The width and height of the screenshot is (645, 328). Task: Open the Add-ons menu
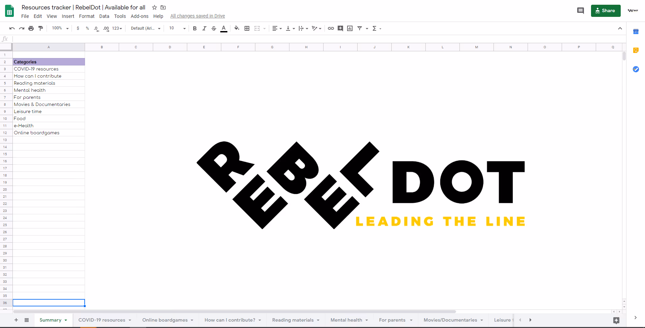pyautogui.click(x=139, y=16)
